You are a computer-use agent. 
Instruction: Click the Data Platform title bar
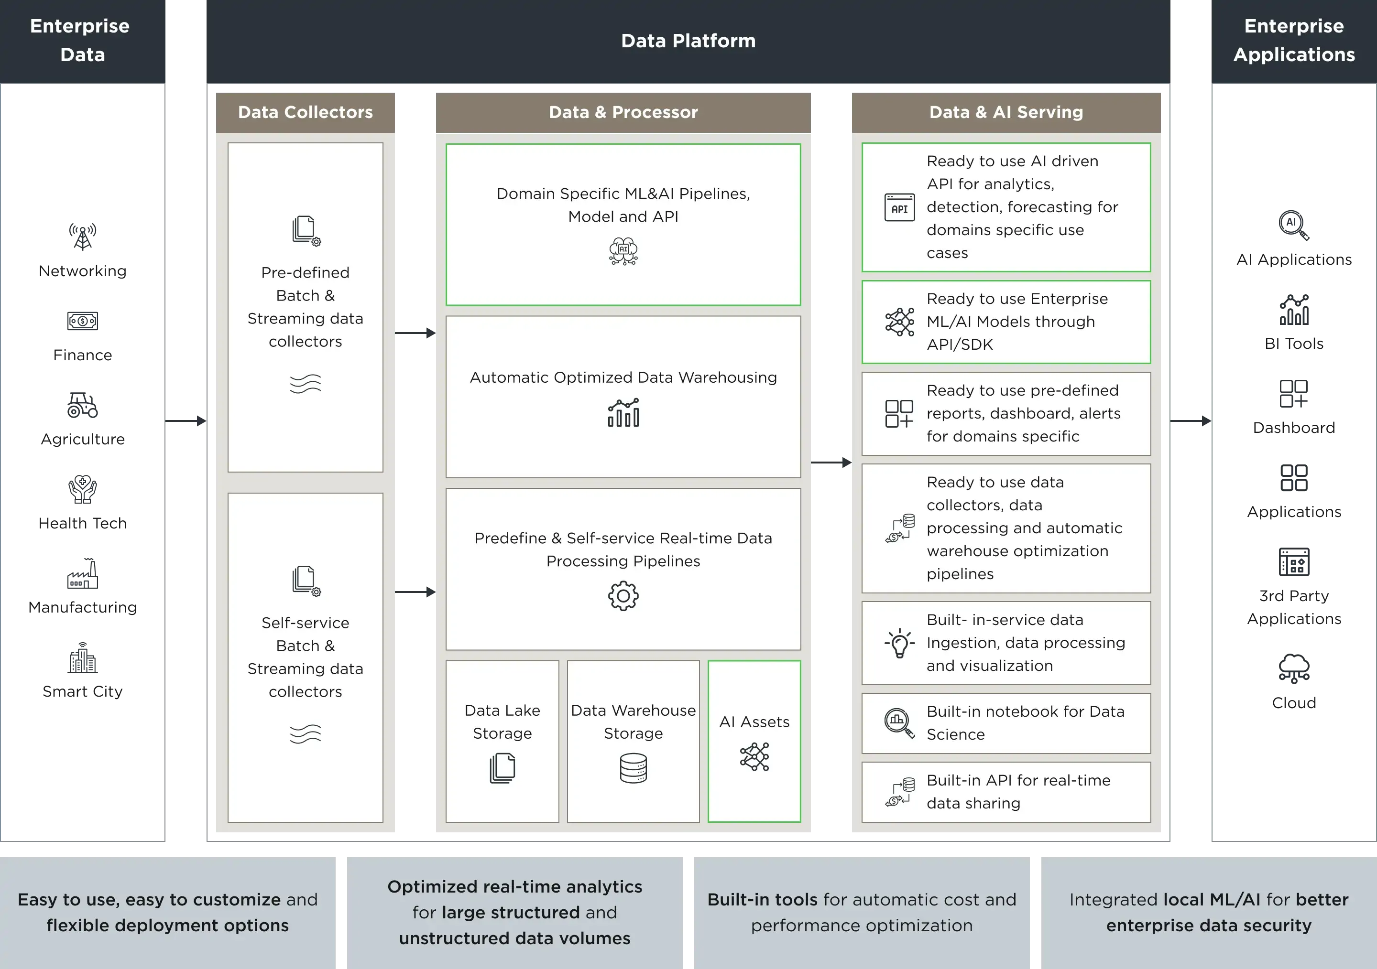(688, 41)
